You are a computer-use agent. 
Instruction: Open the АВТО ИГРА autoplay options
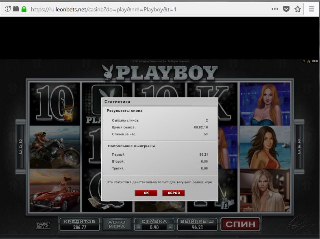tap(117, 224)
